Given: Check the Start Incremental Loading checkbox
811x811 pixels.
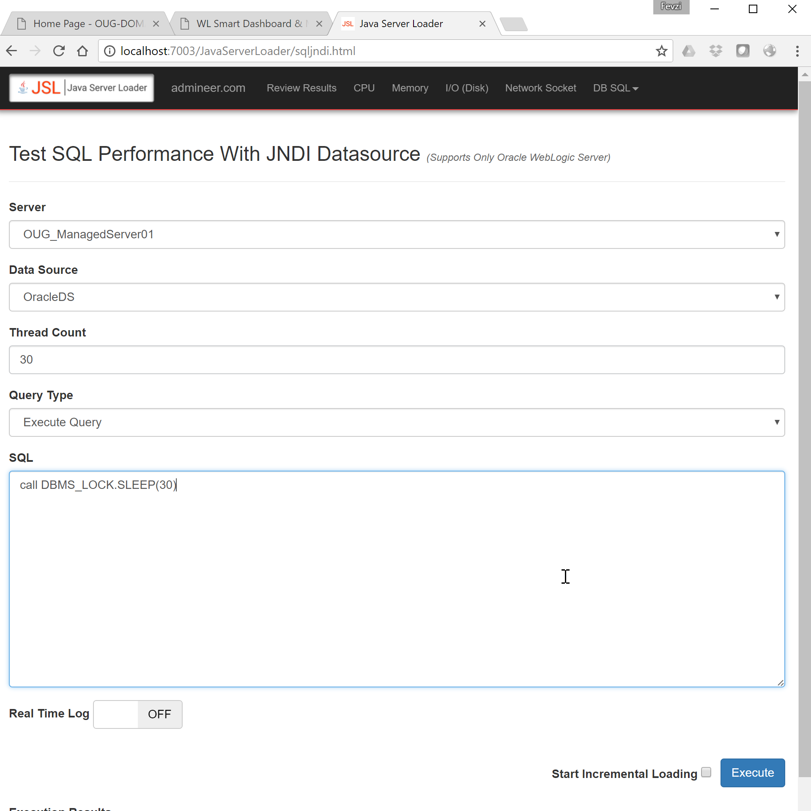Looking at the screenshot, I should click(x=706, y=772).
